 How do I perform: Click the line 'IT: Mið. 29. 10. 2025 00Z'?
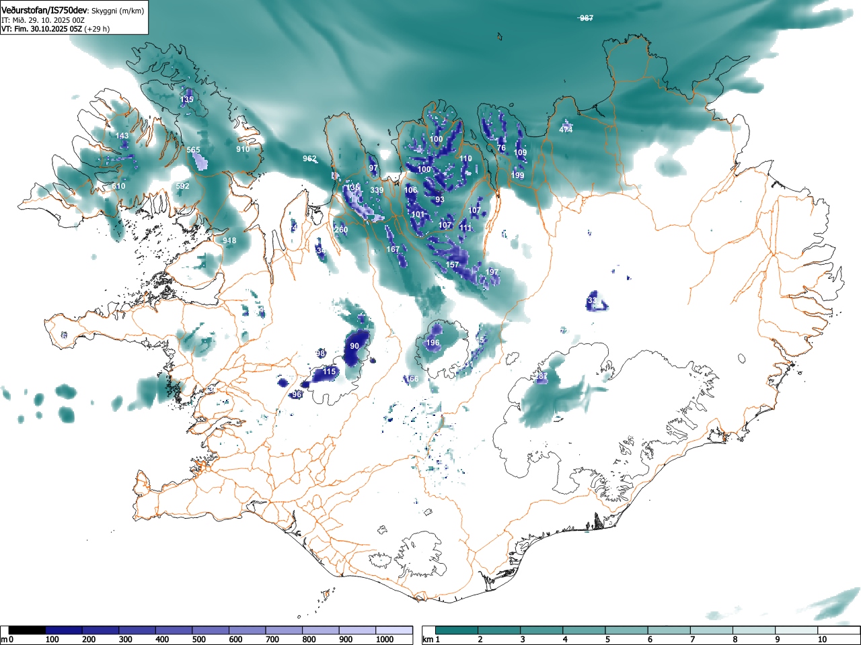coord(43,20)
